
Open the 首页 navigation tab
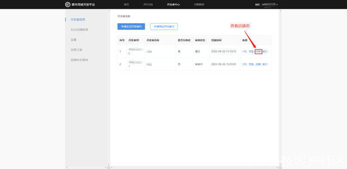[x=126, y=5]
